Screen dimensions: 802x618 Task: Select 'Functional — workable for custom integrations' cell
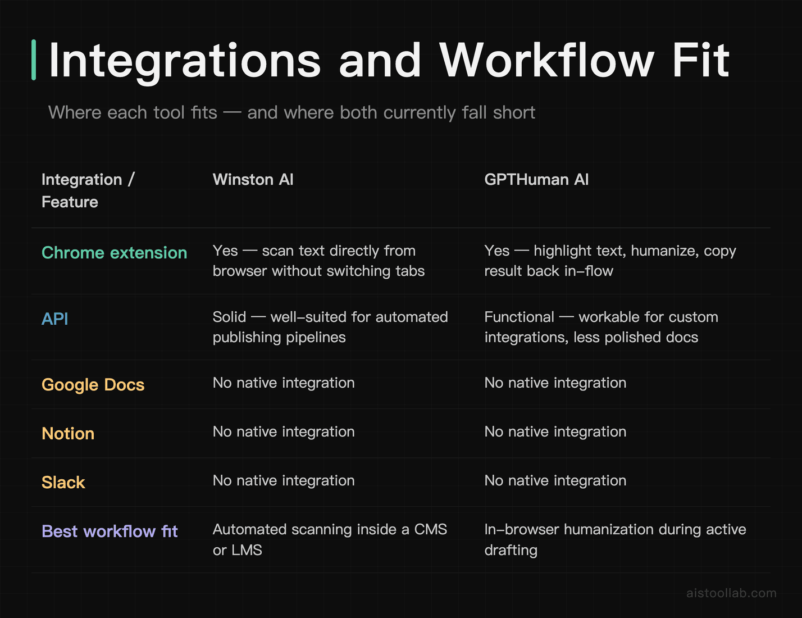coord(601,327)
